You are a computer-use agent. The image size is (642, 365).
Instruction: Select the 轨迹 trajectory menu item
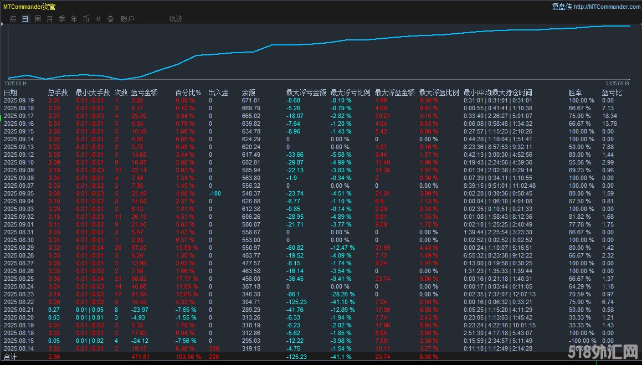point(176,18)
